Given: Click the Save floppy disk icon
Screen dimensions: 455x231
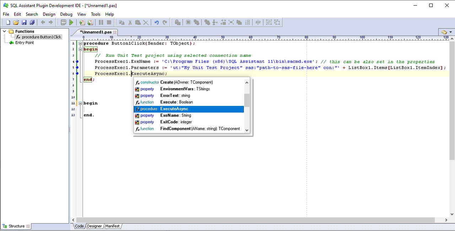Looking at the screenshot, I should (x=24, y=22).
